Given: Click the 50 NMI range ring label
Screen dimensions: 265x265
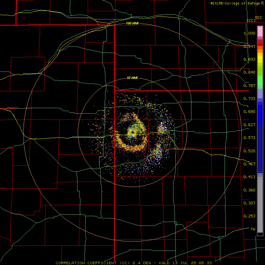Looking at the screenshot, I should pos(132,78).
